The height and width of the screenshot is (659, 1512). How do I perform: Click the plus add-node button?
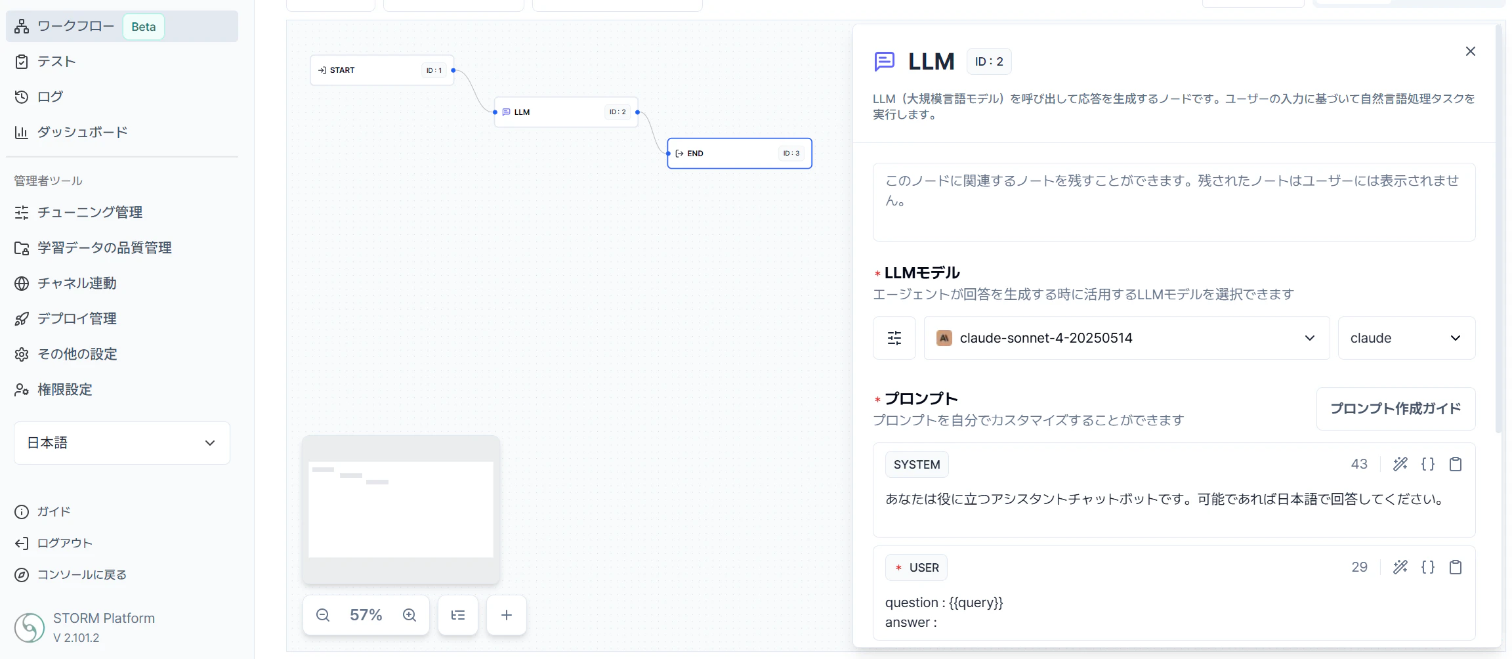click(507, 615)
